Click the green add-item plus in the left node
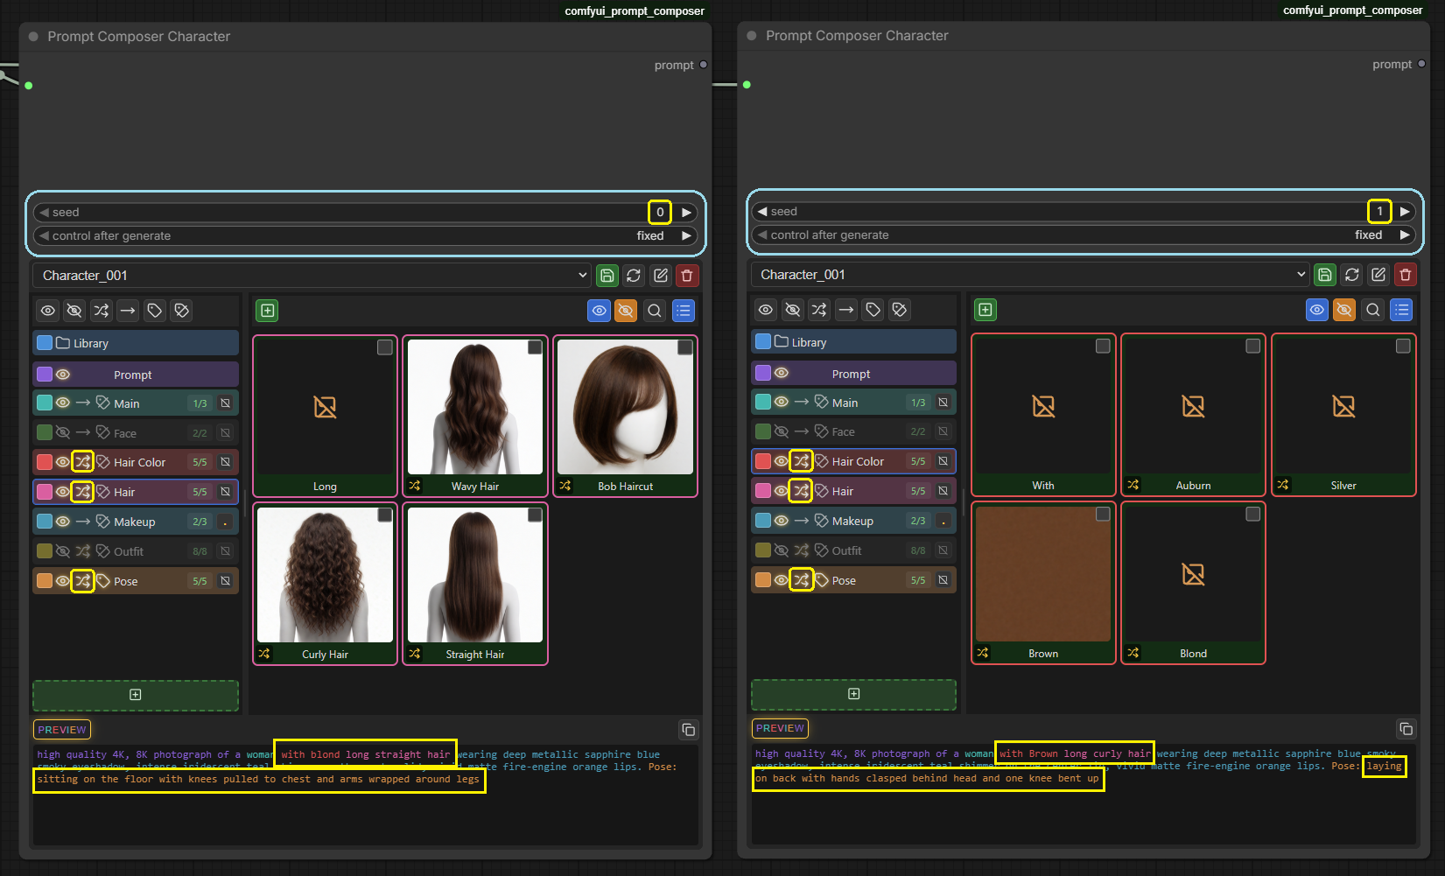The image size is (1445, 876). tap(268, 311)
